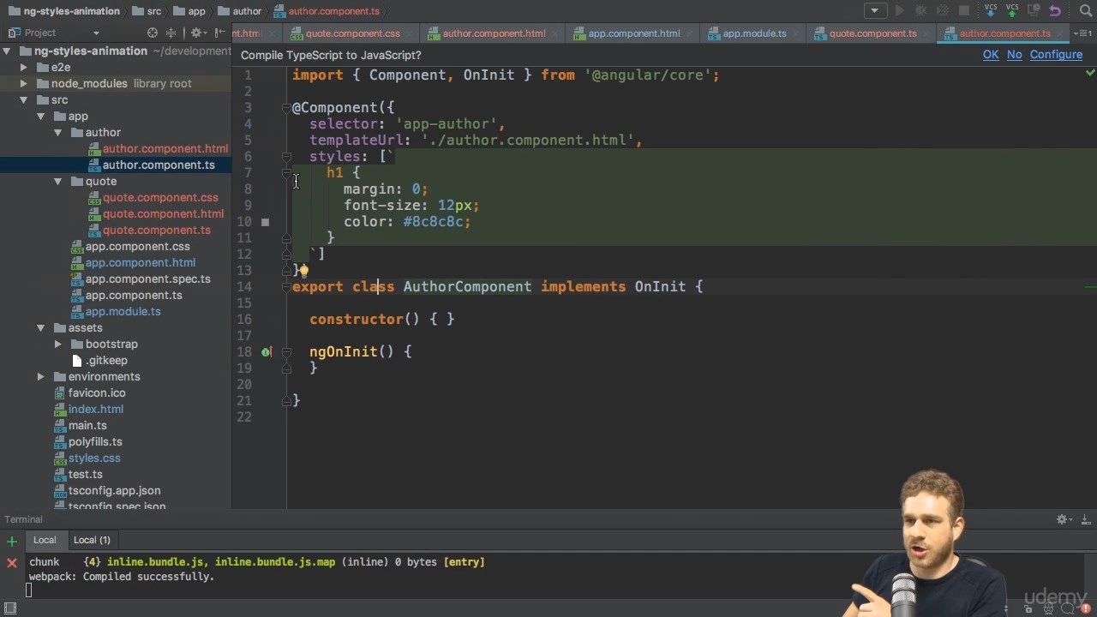Click the color preview gutter on line 10
Viewport: 1097px width, 617px height.
coord(266,222)
